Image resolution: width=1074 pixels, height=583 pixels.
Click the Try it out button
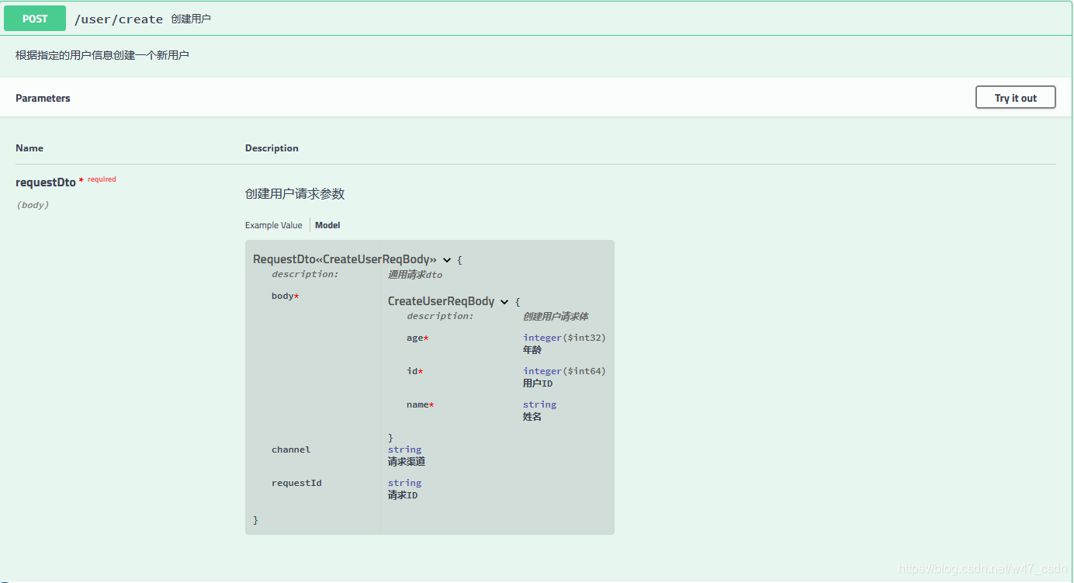point(1015,98)
